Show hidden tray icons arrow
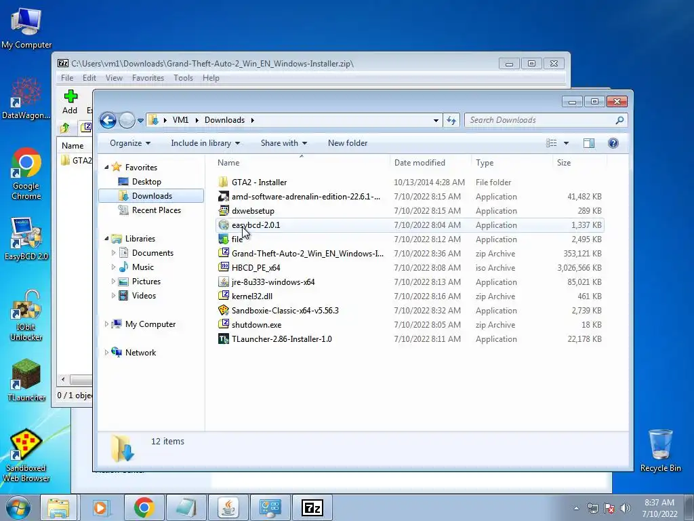Image resolution: width=694 pixels, height=521 pixels. pyautogui.click(x=576, y=508)
